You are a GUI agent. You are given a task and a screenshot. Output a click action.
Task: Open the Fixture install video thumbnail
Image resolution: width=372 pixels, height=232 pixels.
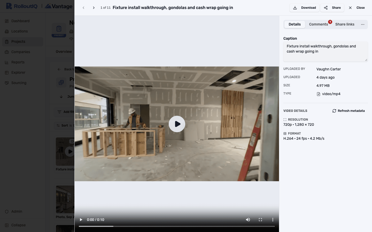[65, 152]
